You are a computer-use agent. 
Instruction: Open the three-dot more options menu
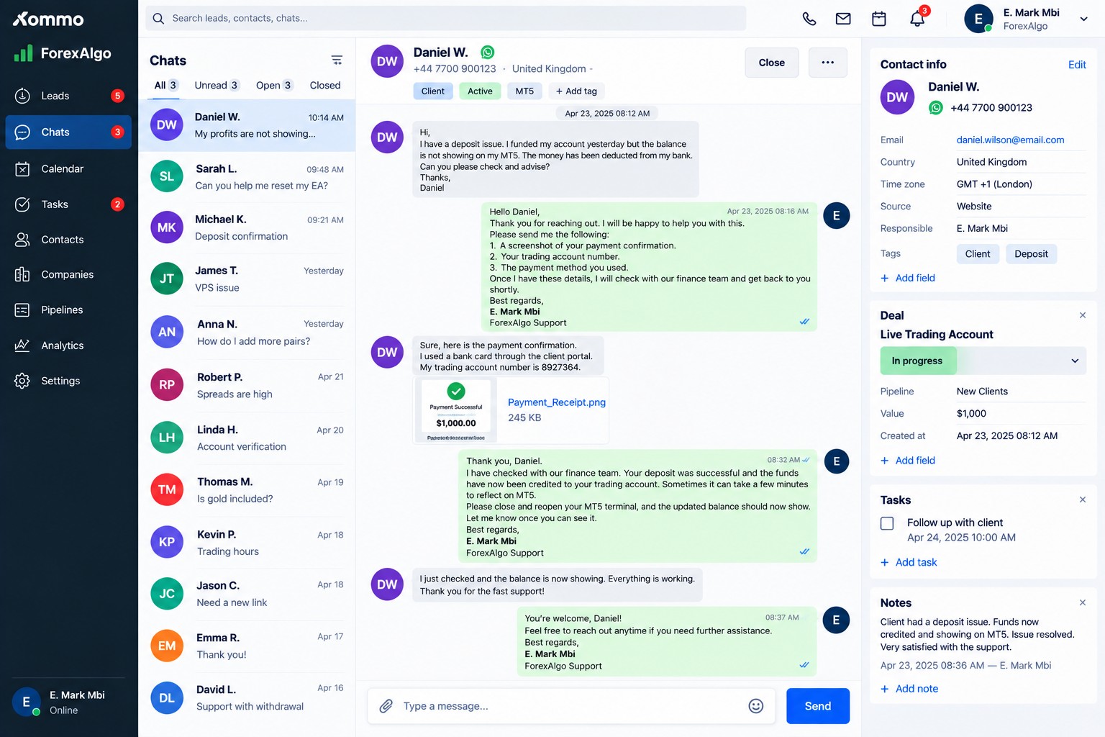[x=828, y=63]
